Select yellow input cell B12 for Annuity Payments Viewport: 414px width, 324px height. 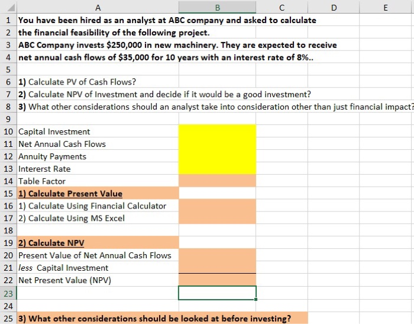coord(217,156)
